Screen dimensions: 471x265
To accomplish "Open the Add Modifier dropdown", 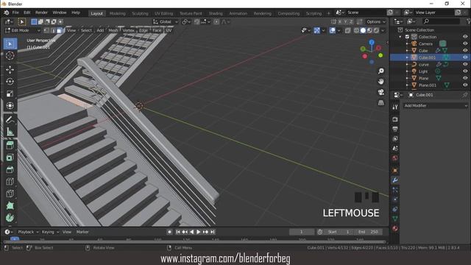I will point(435,105).
